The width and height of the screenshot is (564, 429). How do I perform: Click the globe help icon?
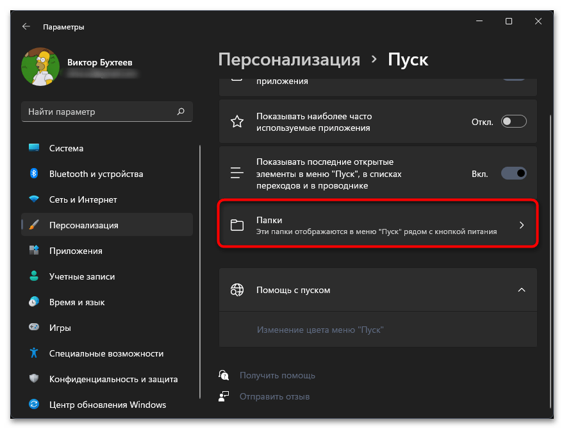[x=236, y=290]
